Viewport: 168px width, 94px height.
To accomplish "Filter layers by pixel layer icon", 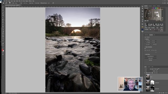I will (x=151, y=69).
